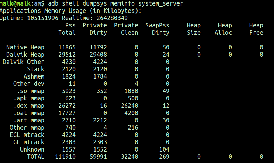Viewport: 274px width, 163px height.
Task: Select the 'adb shell dumpsys meminfo system_server' command
Action: point(115,4)
